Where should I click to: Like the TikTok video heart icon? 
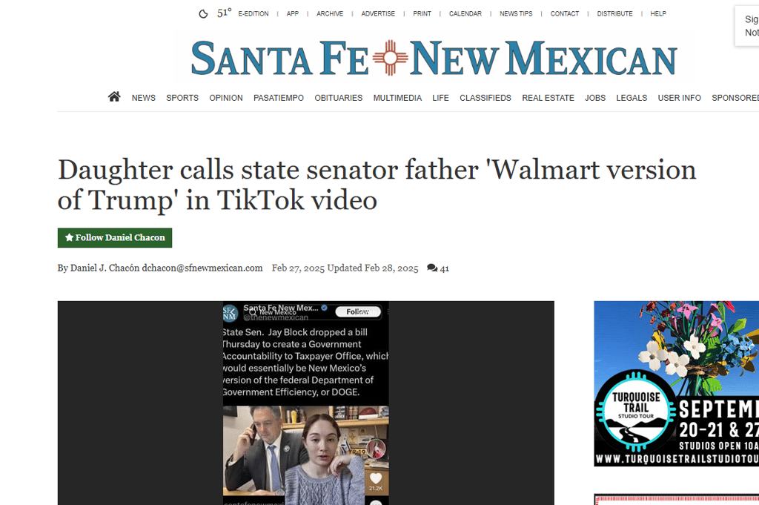[376, 478]
